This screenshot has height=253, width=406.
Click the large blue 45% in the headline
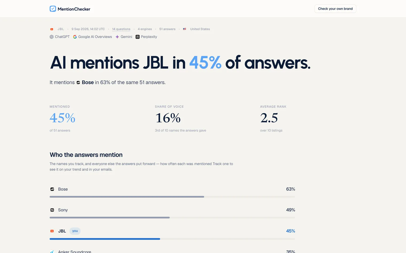click(x=205, y=63)
